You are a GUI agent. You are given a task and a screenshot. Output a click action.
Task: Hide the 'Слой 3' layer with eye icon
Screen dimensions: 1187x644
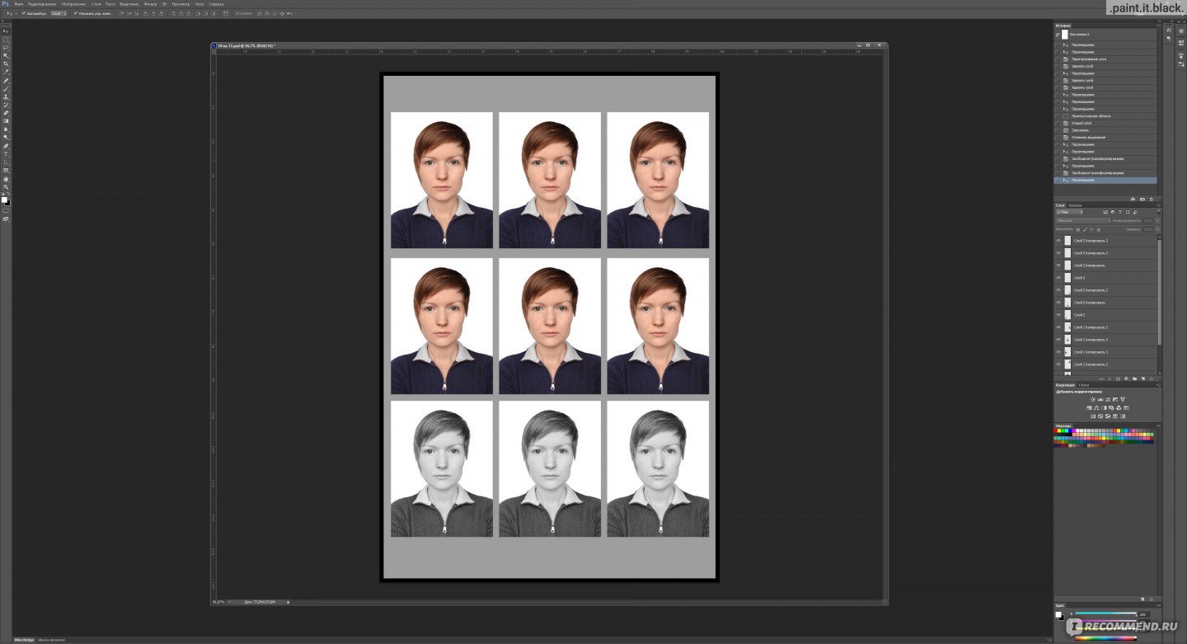(x=1058, y=278)
